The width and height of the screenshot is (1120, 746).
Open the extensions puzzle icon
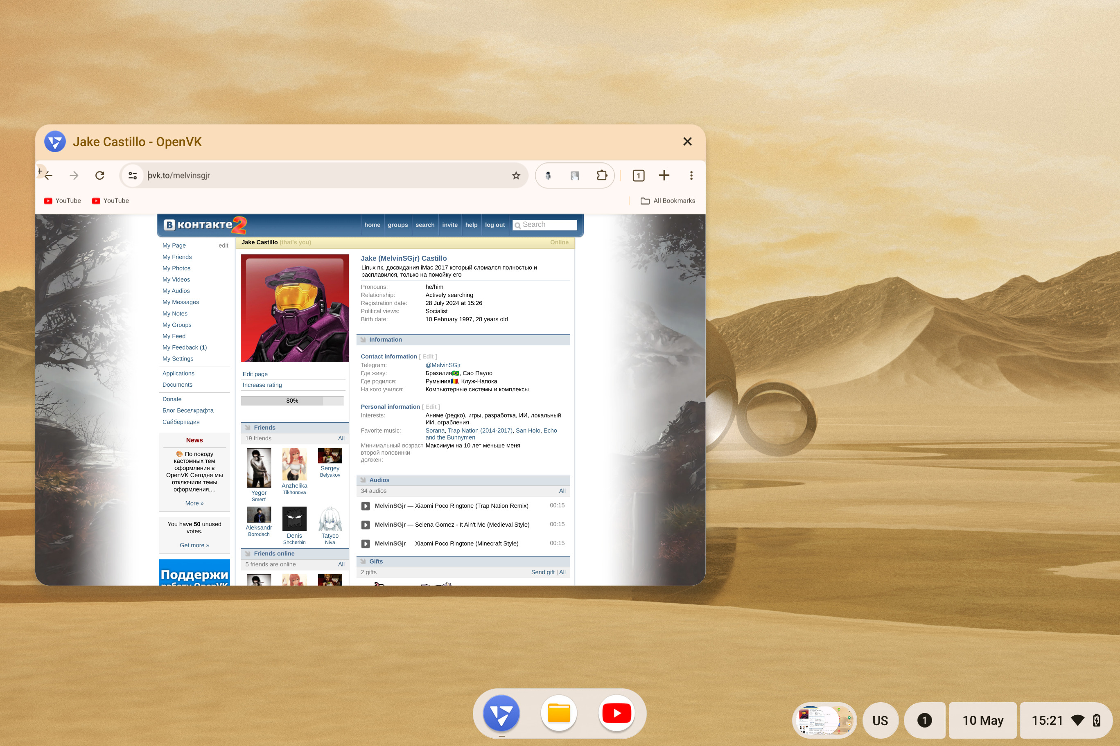click(601, 176)
